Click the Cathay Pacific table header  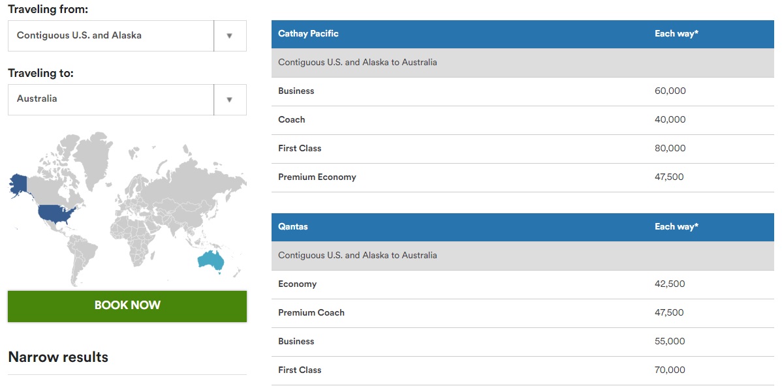click(x=522, y=34)
